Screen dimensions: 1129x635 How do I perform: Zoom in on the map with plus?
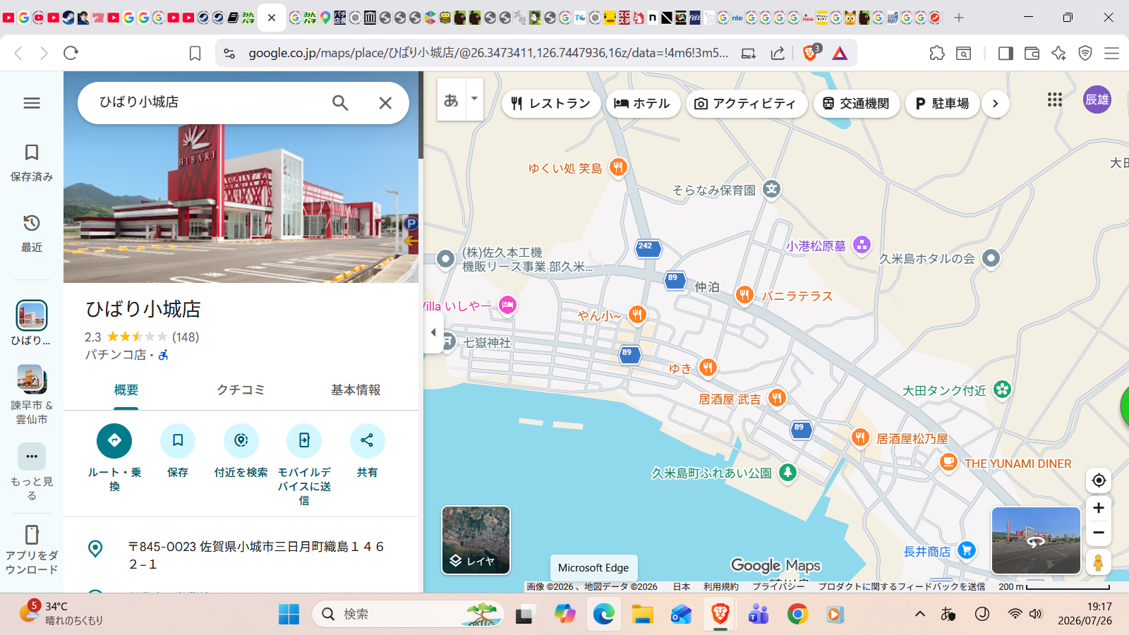tap(1099, 508)
